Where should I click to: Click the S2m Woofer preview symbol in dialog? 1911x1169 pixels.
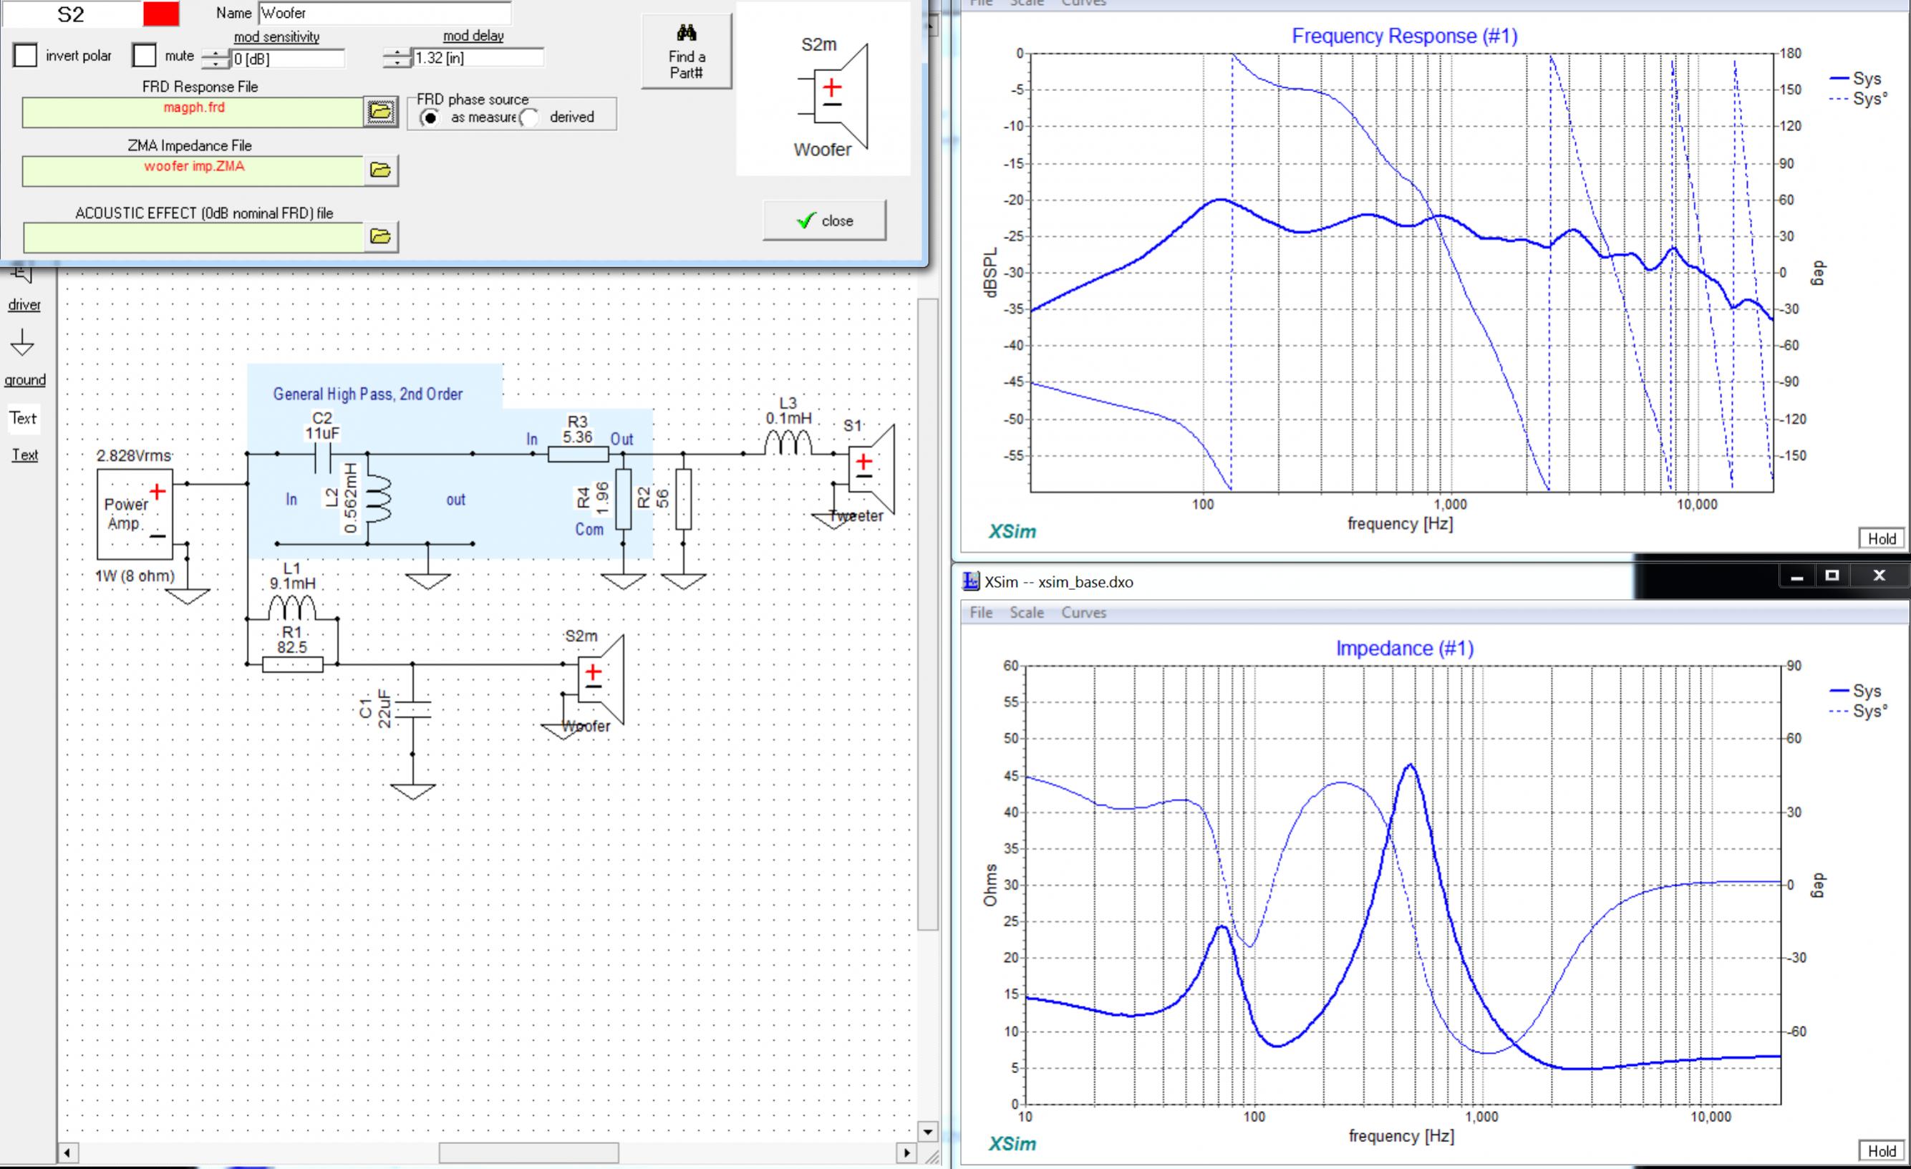tap(831, 97)
